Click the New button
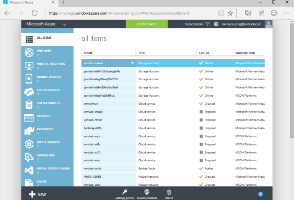 pos(38,195)
